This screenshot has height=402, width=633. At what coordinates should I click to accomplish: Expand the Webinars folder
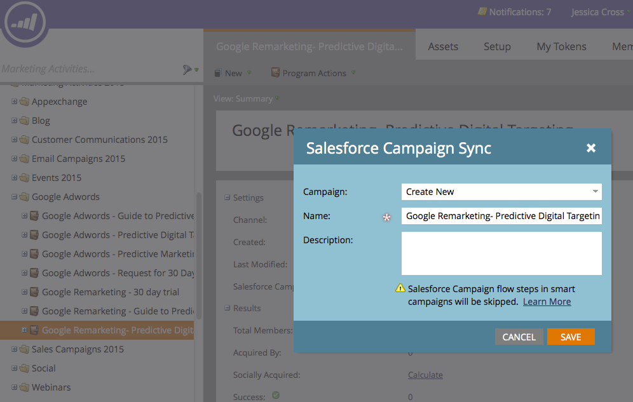(x=15, y=387)
